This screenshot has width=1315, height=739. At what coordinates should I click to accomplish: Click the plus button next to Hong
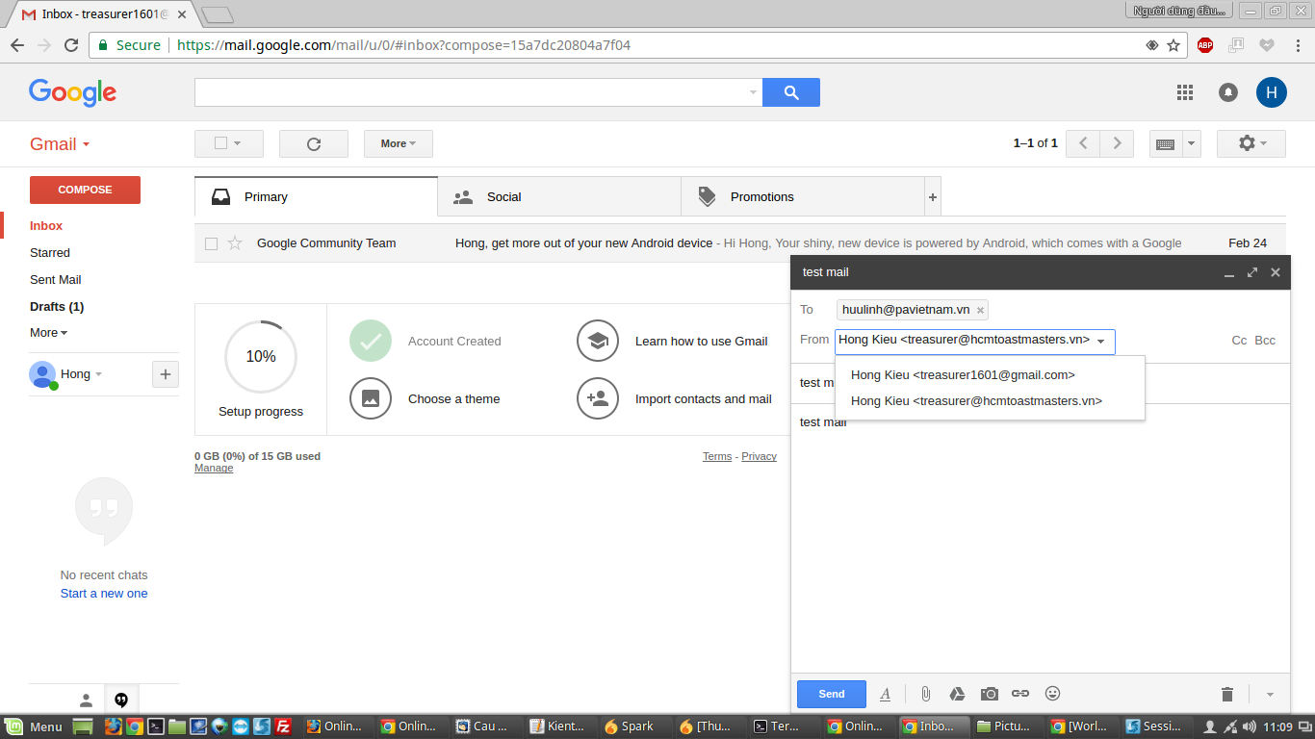tap(166, 374)
